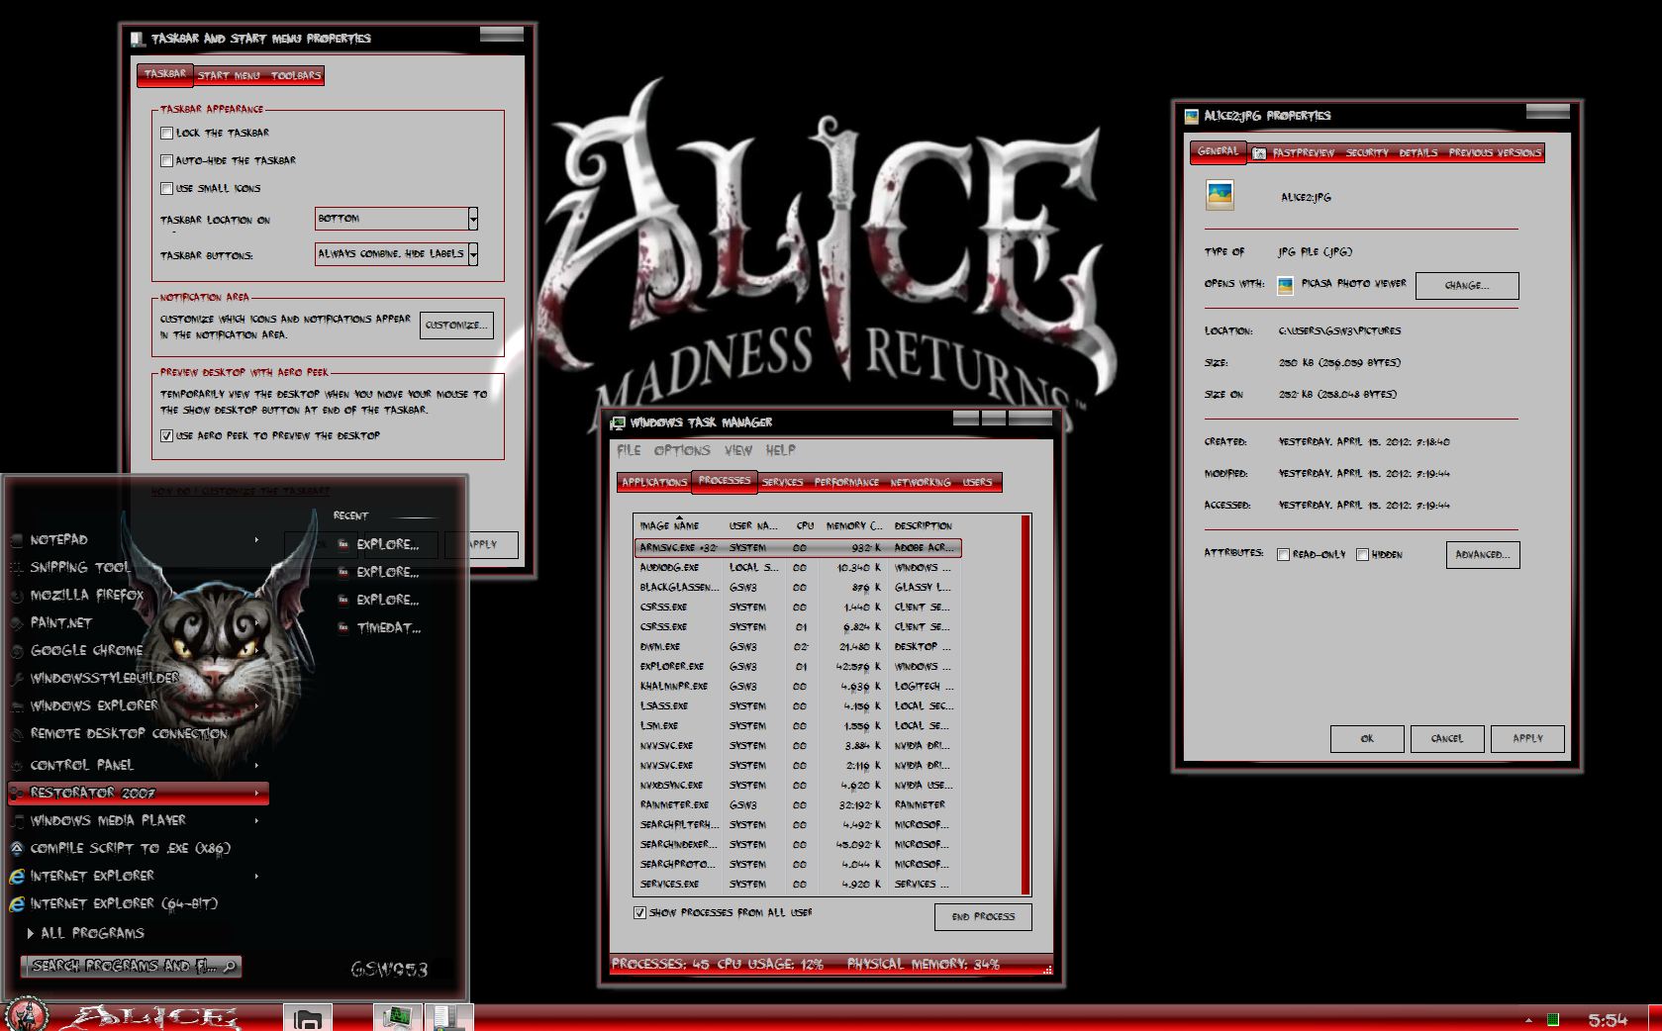Expand All Programs in Start menu
This screenshot has width=1662, height=1031.
(x=86, y=933)
